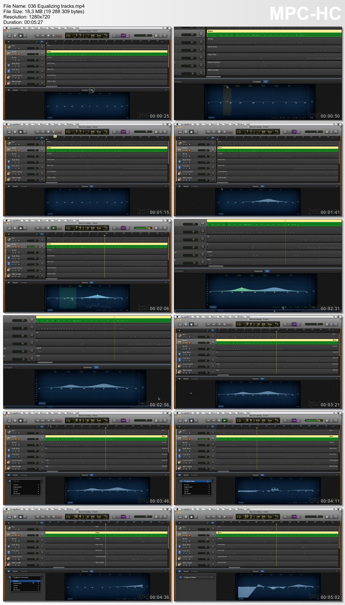The width and height of the screenshot is (345, 605).
Task: Open Loop Browser icon in 00:02:06 thumbnail
Action: click(161, 228)
